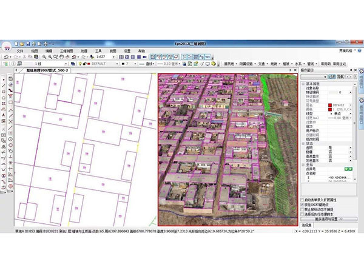The width and height of the screenshot is (364, 273).
Task: Select the pan hand tool icon
Action: tap(61, 57)
